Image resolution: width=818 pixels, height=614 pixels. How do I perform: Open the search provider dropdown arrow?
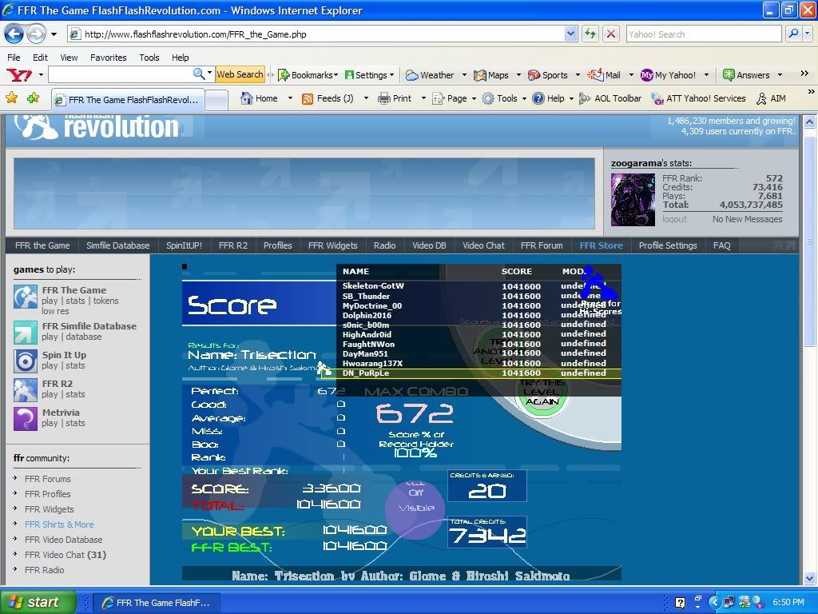point(807,34)
